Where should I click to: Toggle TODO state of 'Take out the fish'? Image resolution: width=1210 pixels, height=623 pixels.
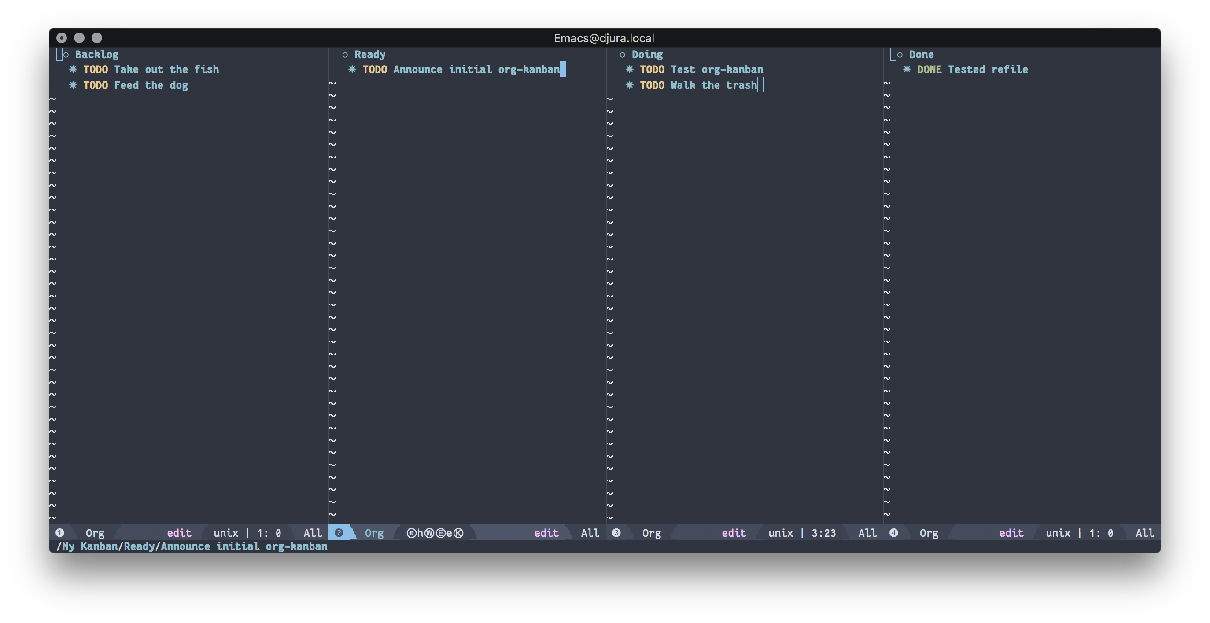point(96,70)
